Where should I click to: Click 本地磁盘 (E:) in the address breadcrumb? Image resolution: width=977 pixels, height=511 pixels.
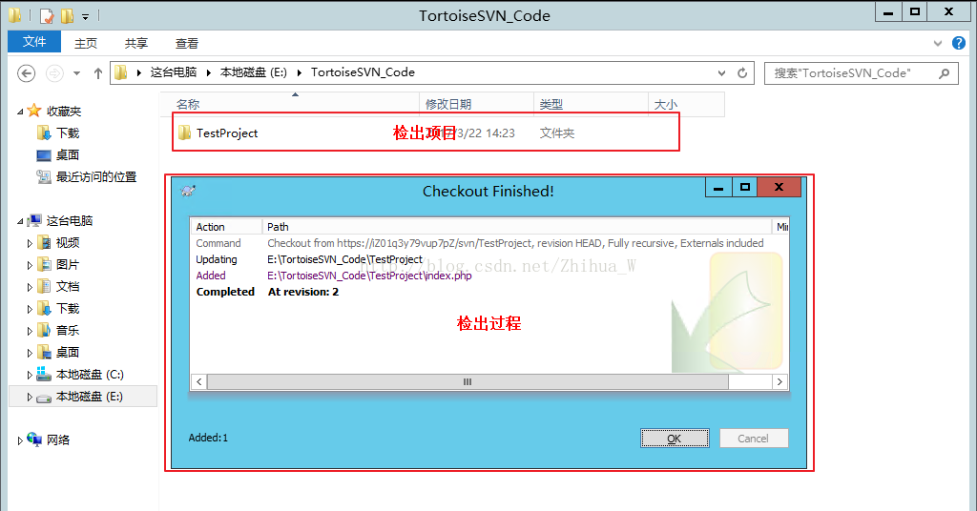(254, 72)
